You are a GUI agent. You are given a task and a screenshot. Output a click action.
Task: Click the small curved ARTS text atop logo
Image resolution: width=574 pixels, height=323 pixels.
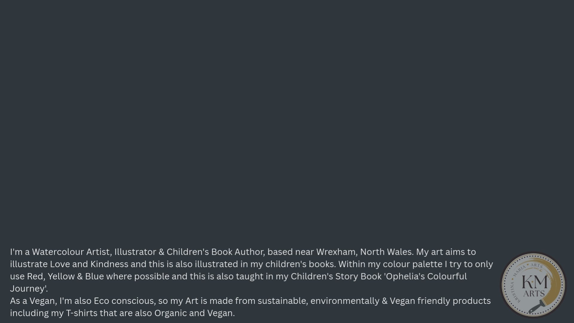pyautogui.click(x=537, y=266)
